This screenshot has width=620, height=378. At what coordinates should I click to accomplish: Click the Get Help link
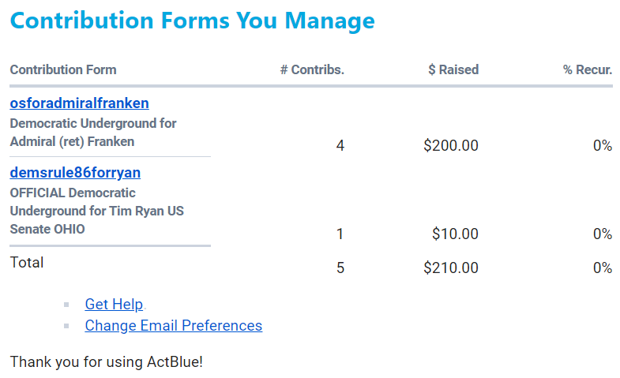tap(114, 305)
